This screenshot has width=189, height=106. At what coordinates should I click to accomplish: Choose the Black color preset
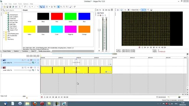tap(43, 16)
